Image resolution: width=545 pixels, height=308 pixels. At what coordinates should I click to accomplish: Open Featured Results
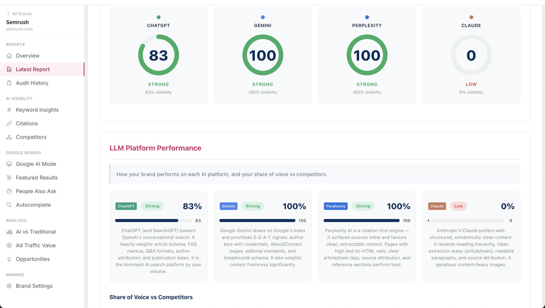42,178
